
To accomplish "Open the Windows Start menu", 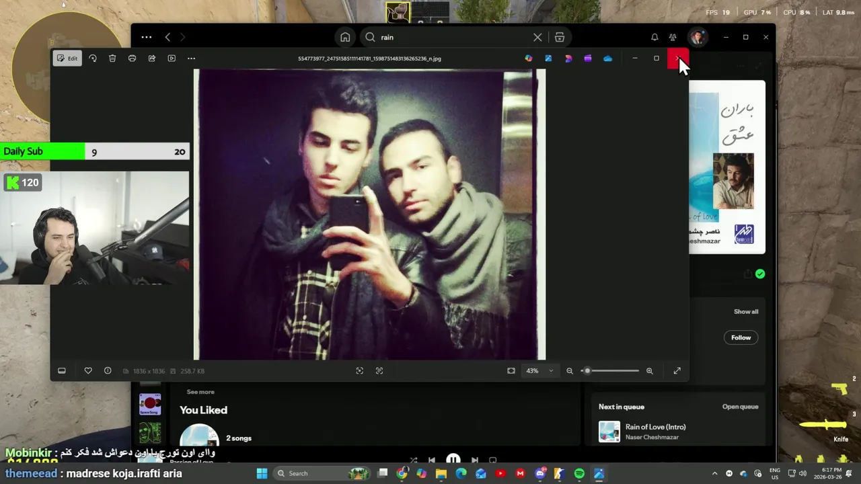I will [x=262, y=473].
